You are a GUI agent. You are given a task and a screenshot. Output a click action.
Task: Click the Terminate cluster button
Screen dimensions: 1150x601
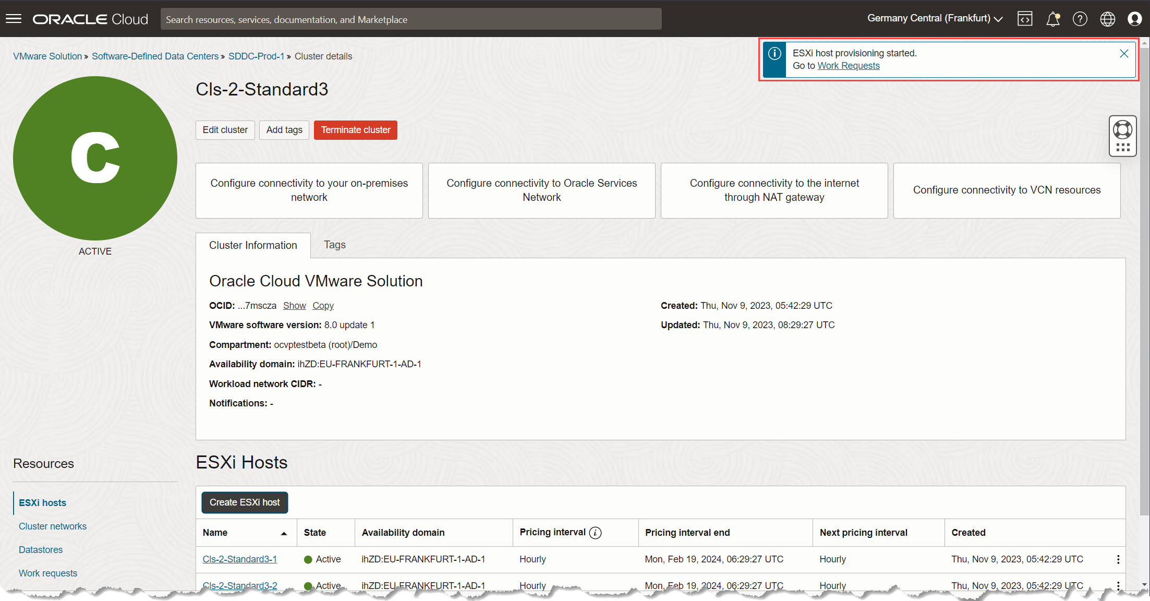coord(355,130)
